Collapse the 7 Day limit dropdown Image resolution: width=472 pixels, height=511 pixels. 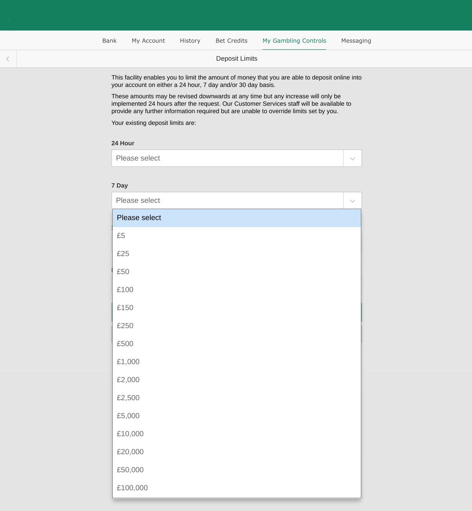pyautogui.click(x=236, y=200)
